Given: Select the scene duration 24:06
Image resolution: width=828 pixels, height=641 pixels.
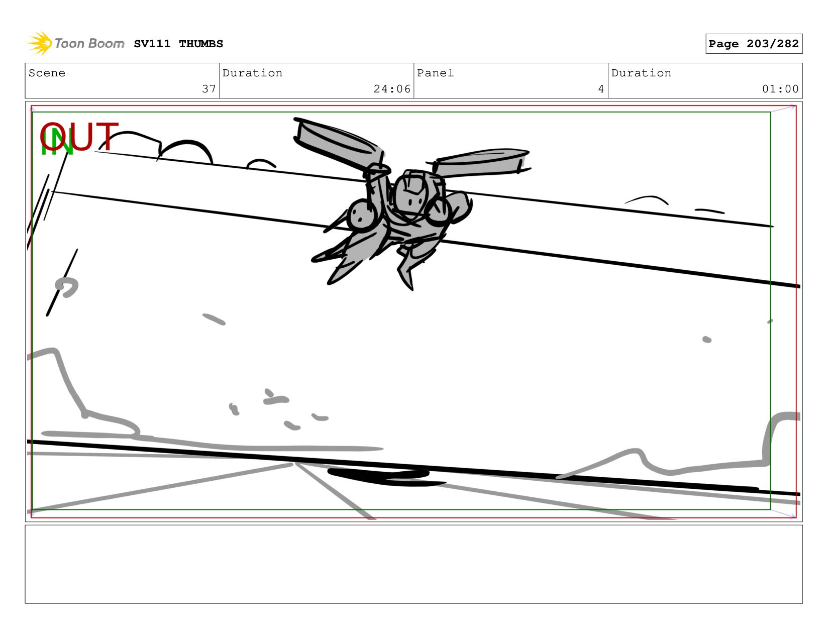Looking at the screenshot, I should (x=392, y=89).
